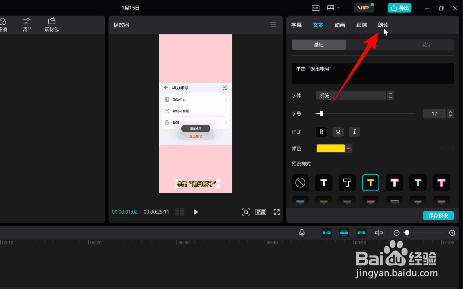Click the caption text input box
Viewport: 463px width, 289px height.
point(373,73)
